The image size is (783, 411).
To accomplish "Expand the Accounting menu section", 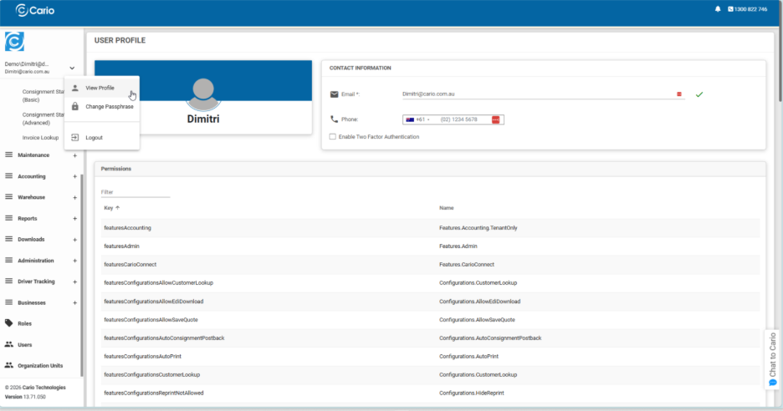I will (74, 176).
